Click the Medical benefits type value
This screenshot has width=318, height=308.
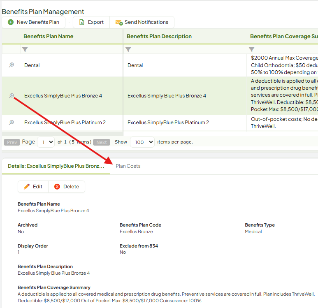click(253, 232)
